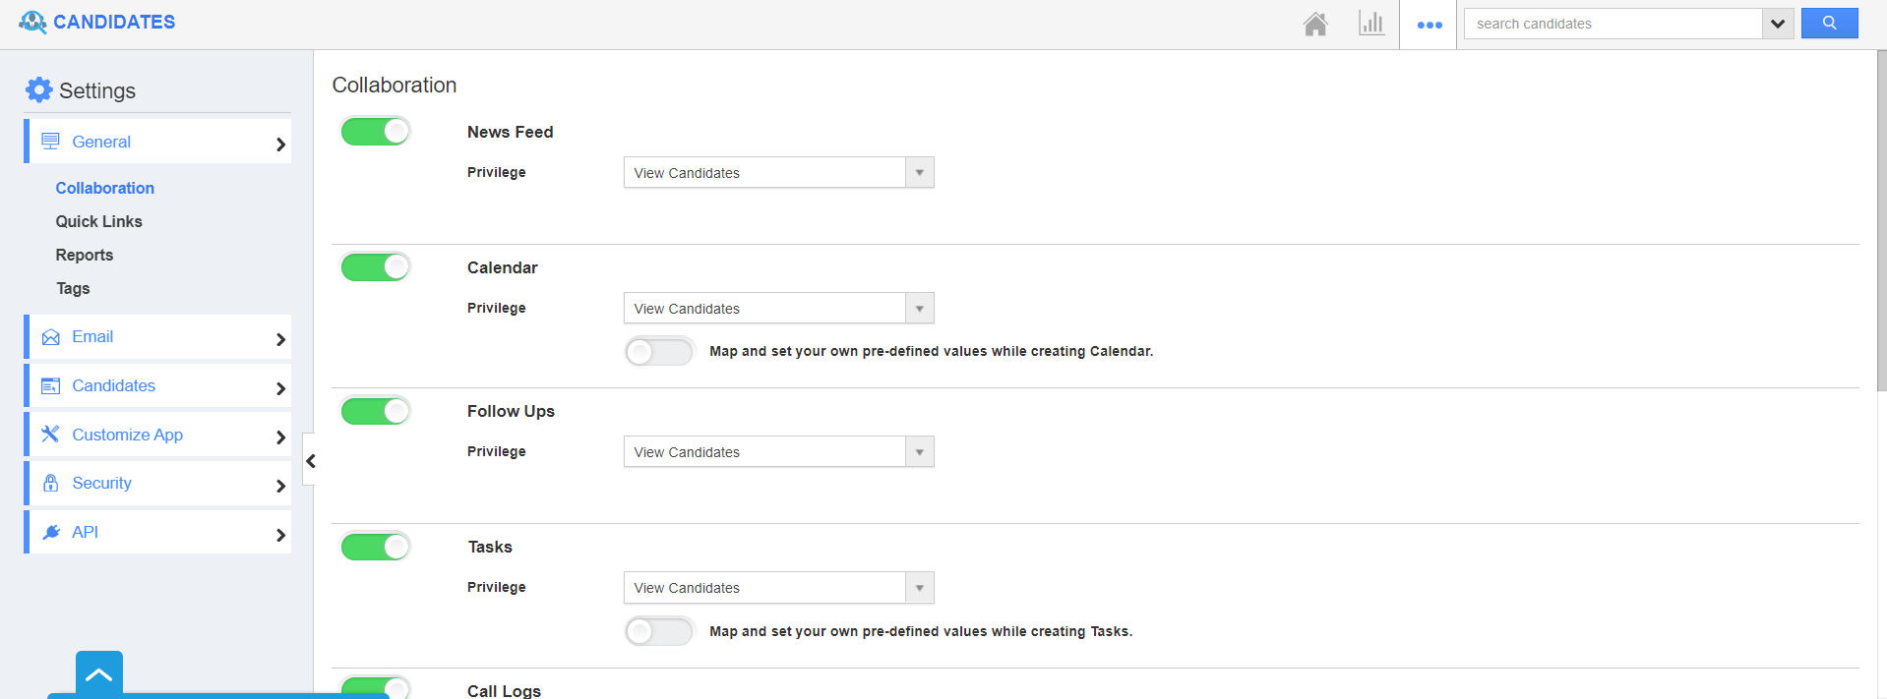The width and height of the screenshot is (1887, 699).
Task: Click the blue search magnifier button
Action: coord(1829,24)
